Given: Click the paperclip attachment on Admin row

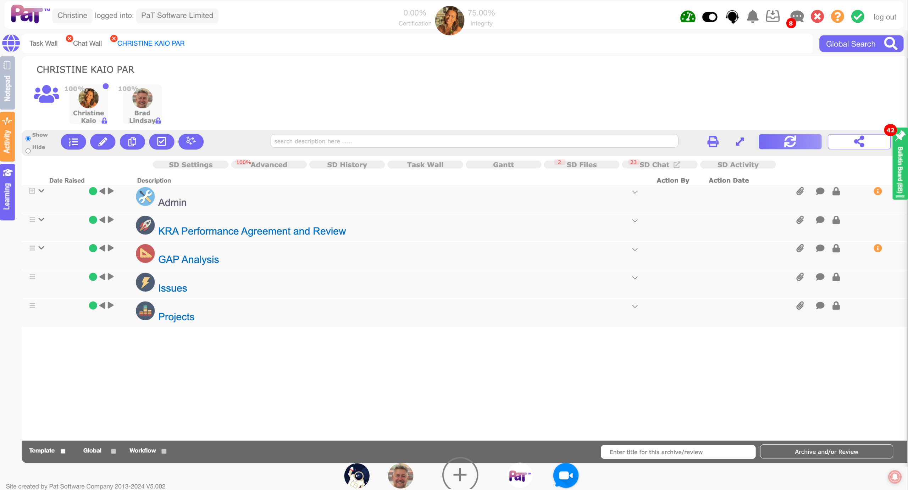Looking at the screenshot, I should click(800, 192).
